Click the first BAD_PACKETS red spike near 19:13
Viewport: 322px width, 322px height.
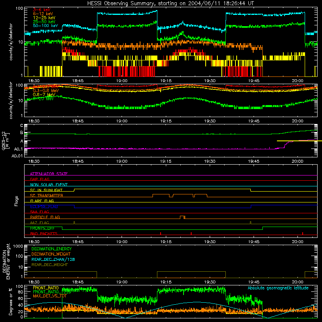[x=160, y=233]
